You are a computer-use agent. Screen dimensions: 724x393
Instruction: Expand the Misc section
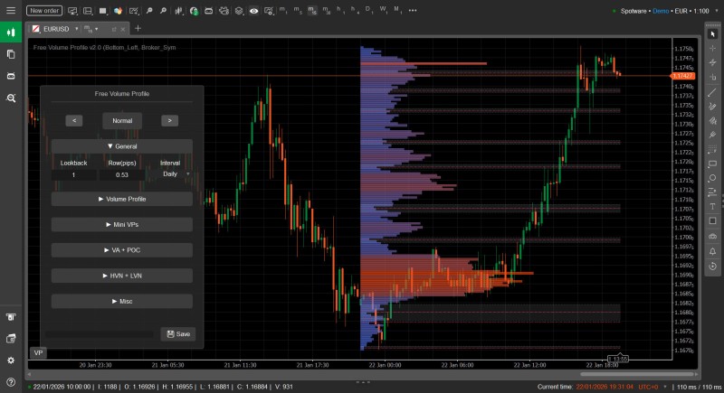point(122,302)
